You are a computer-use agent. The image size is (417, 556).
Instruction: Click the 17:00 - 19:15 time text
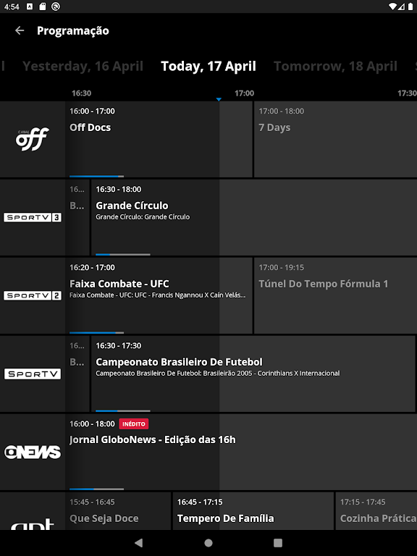point(281,267)
